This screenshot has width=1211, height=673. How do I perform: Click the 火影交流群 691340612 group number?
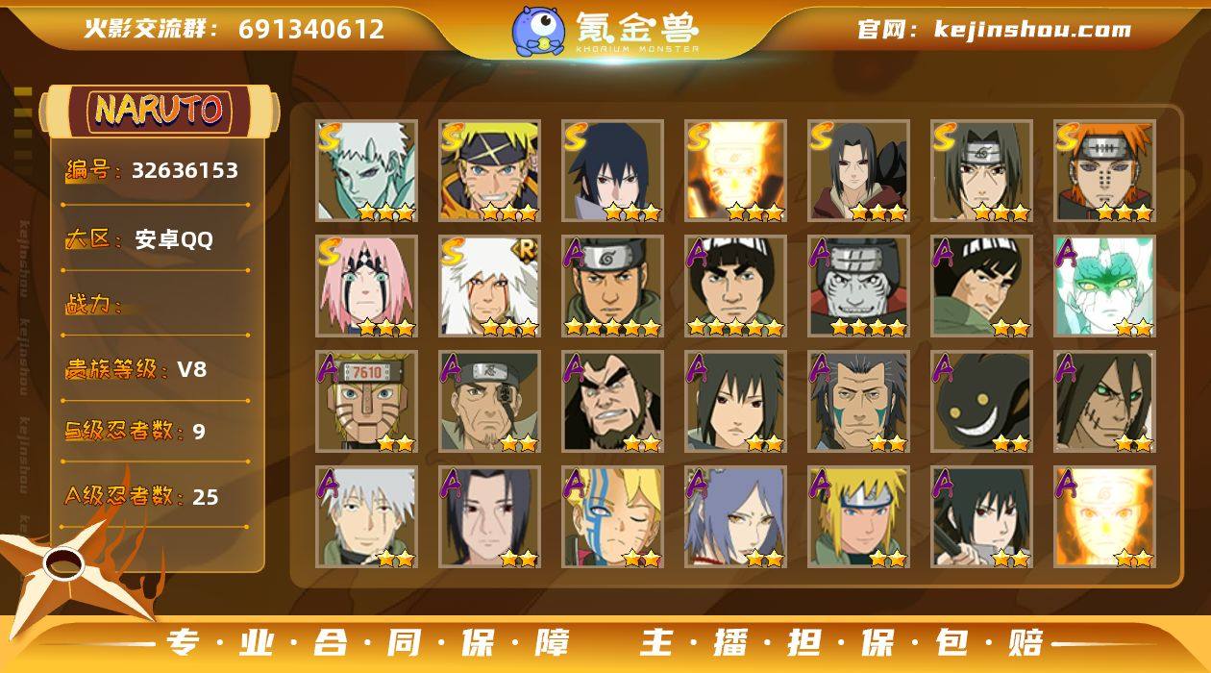[x=235, y=29]
